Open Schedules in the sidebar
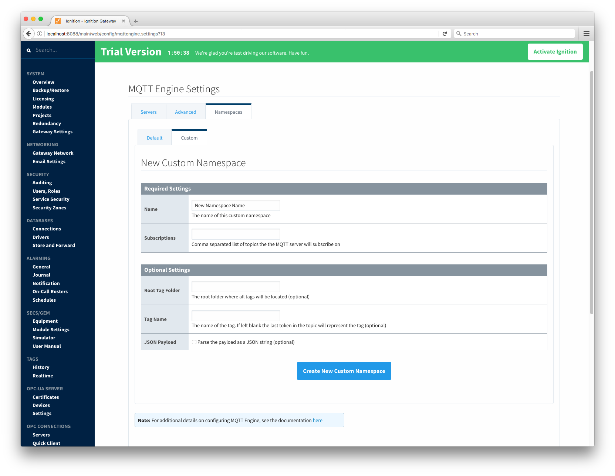Viewport: 615px width, 476px height. 44,300
